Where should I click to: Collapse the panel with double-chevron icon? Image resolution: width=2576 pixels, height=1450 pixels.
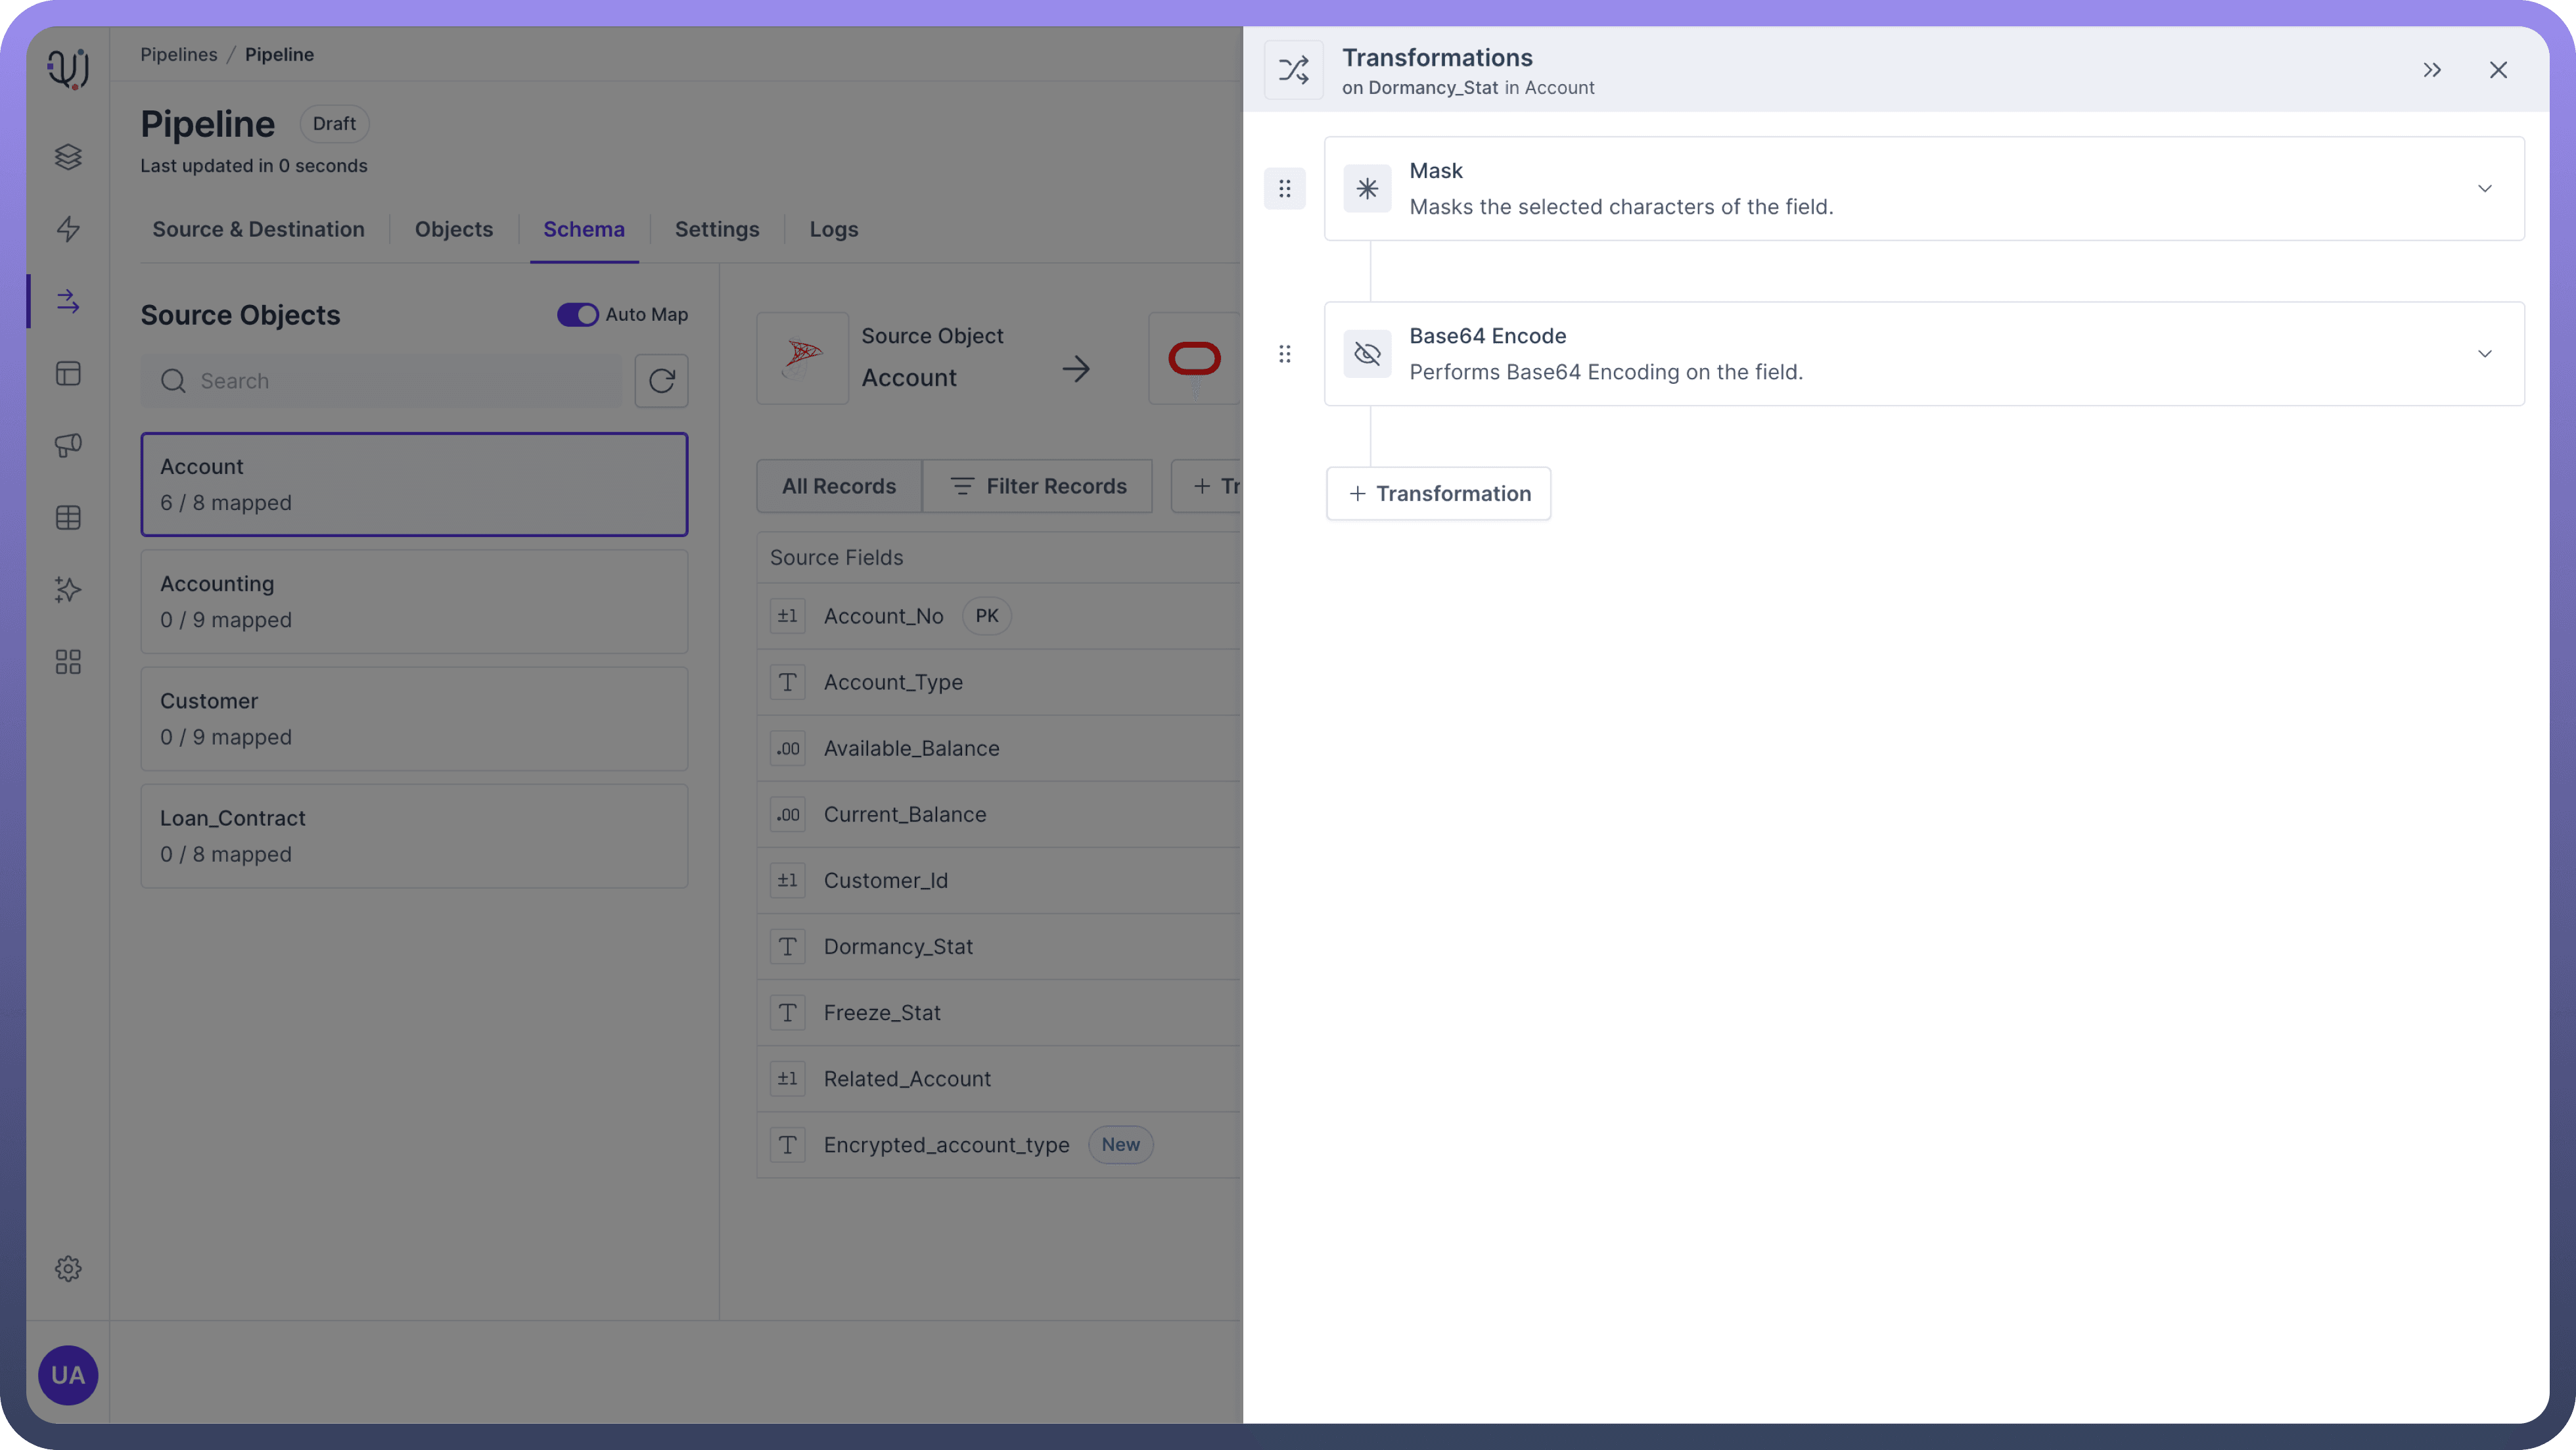coord(2431,70)
